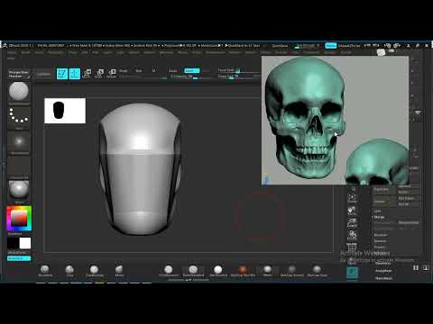Apply the MatCap Red Wax material
433x324 pixels.
[x=243, y=271]
